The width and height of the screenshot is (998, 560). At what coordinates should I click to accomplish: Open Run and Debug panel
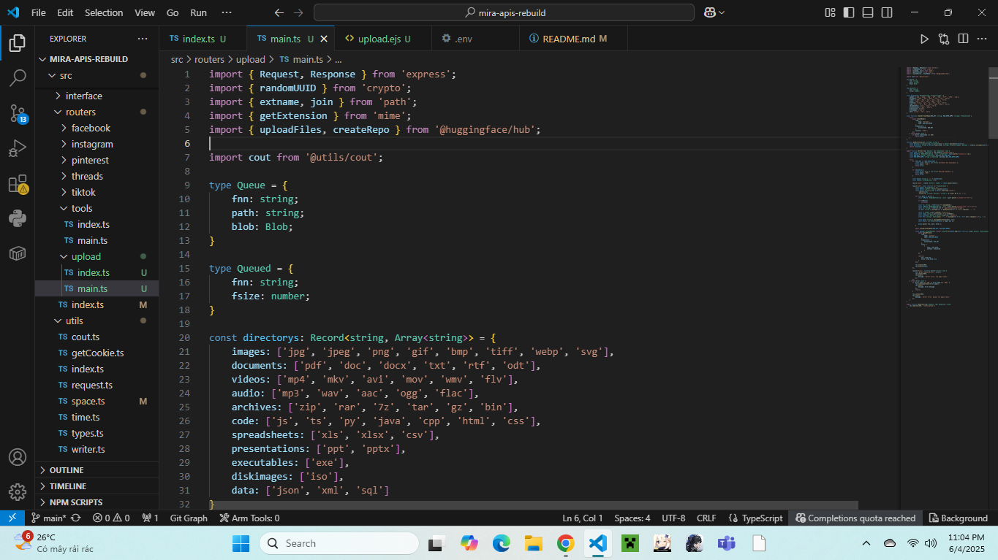18,149
